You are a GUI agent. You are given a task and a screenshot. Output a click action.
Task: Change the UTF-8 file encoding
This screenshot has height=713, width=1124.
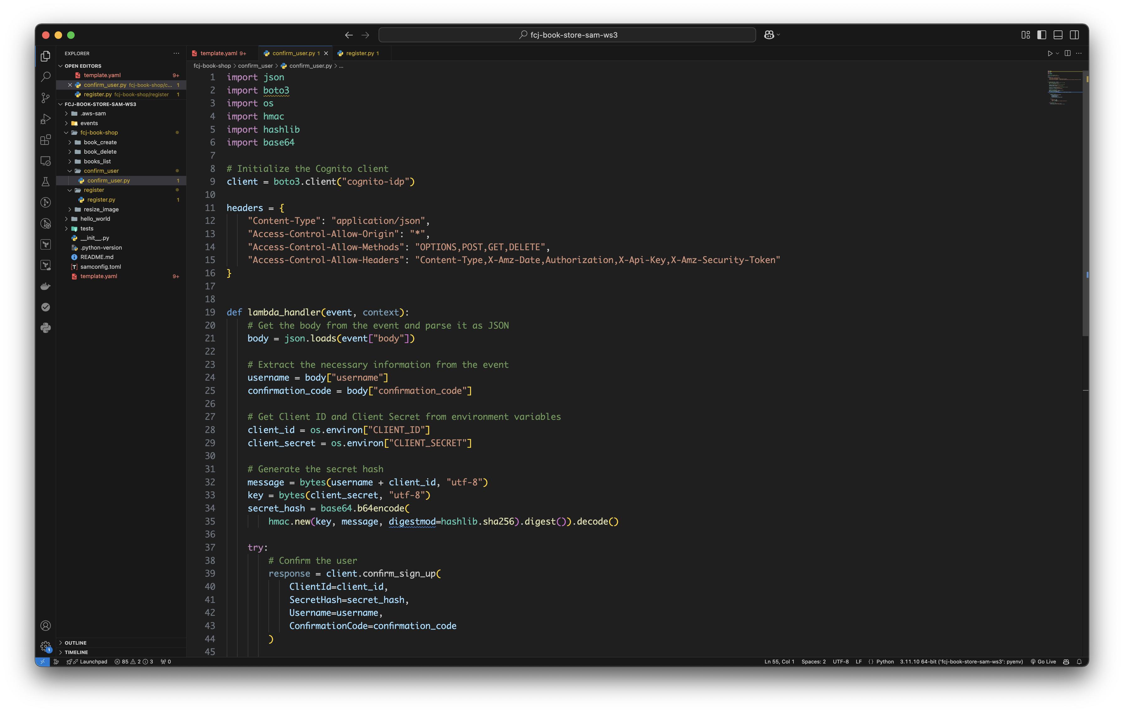point(841,662)
